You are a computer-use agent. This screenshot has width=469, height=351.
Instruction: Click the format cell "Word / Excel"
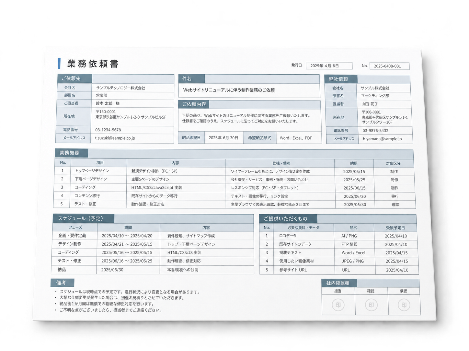tap(353, 253)
